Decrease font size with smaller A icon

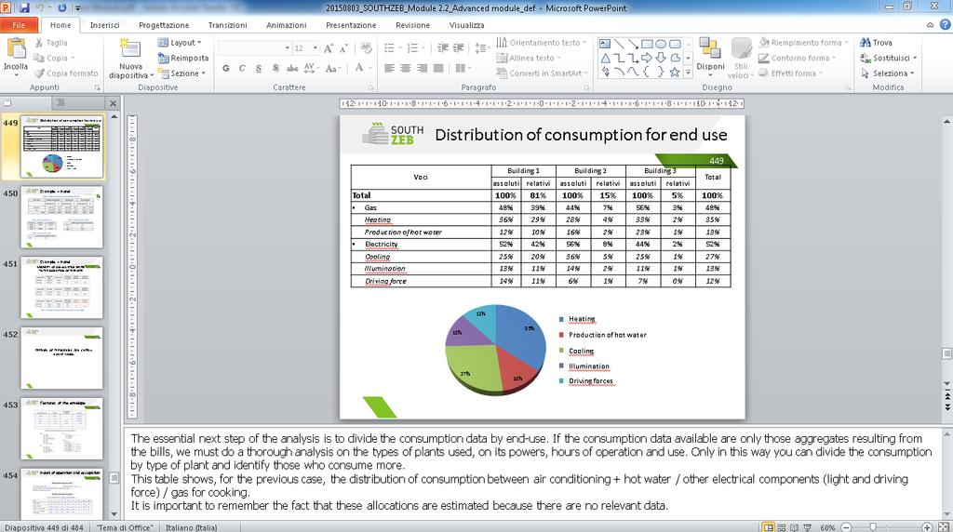[343, 48]
